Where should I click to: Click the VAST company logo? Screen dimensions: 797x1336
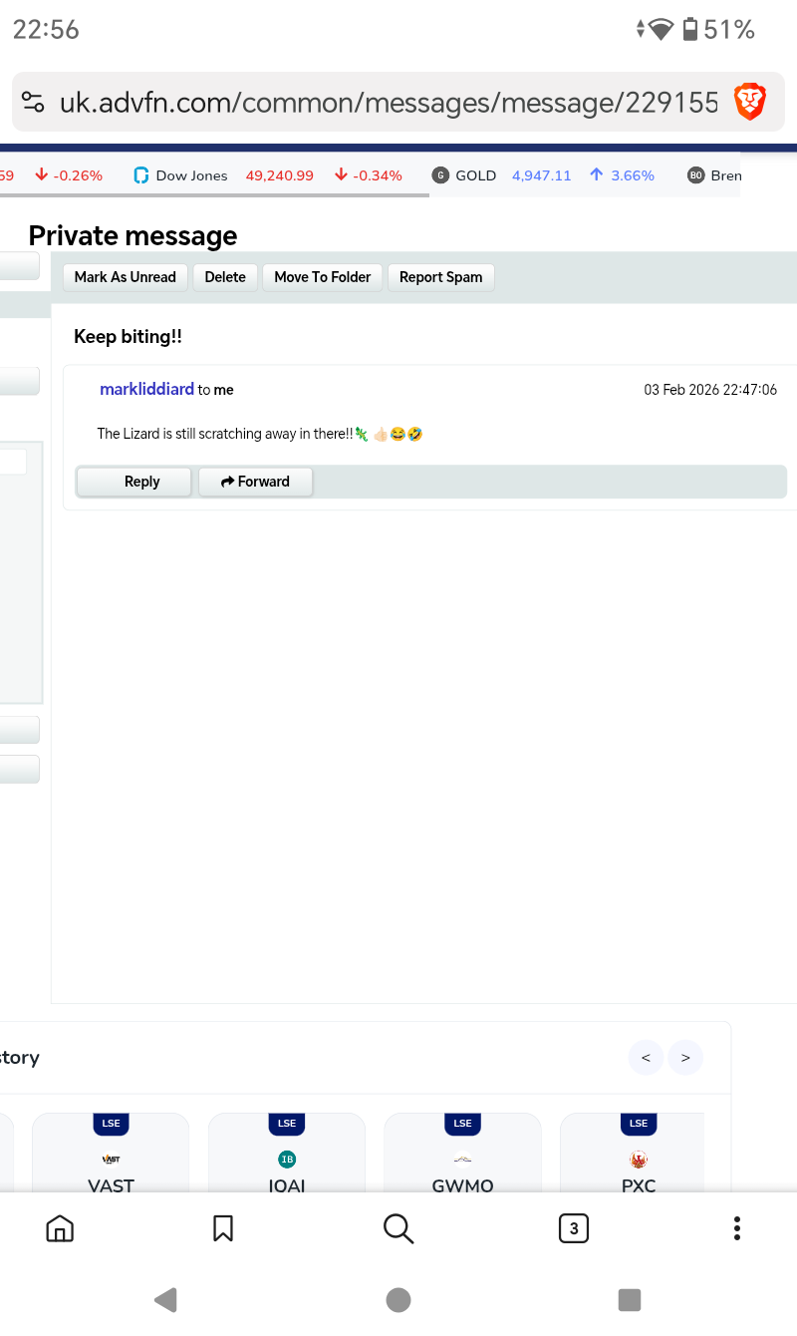[112, 1160]
